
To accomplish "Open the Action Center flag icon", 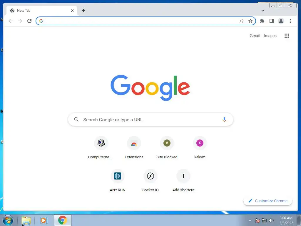I will [x=257, y=220].
